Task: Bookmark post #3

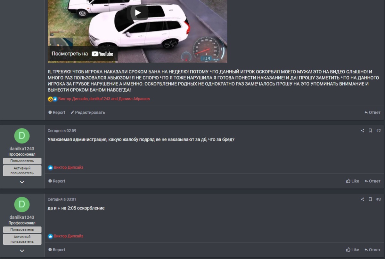Action: coord(370,199)
